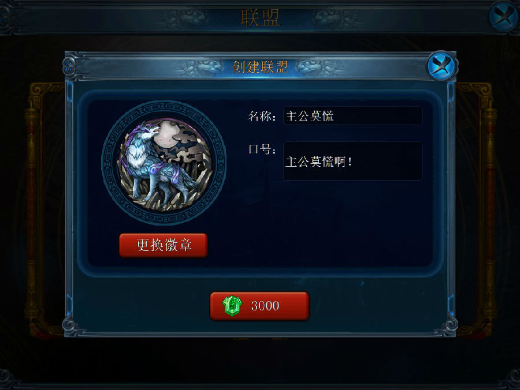Viewport: 520px width, 390px height.
Task: Click the cloud ornament right of 创建联盟
Action: pos(318,67)
